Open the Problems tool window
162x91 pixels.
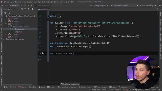point(22,87)
